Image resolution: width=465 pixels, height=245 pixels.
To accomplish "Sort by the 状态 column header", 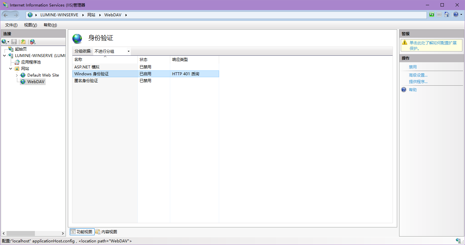I will [143, 60].
